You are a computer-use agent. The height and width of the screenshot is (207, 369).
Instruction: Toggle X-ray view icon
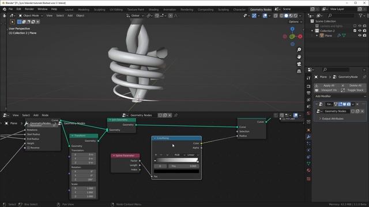(276, 16)
